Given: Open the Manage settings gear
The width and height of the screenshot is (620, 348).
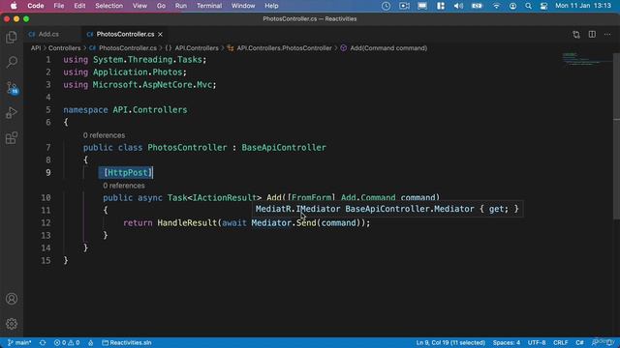Looking at the screenshot, I should (12, 324).
